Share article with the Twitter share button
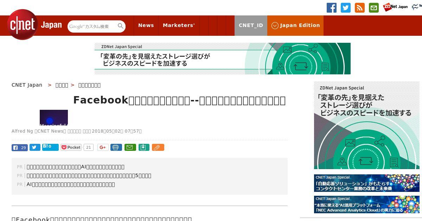422x221 pixels. [35, 147]
